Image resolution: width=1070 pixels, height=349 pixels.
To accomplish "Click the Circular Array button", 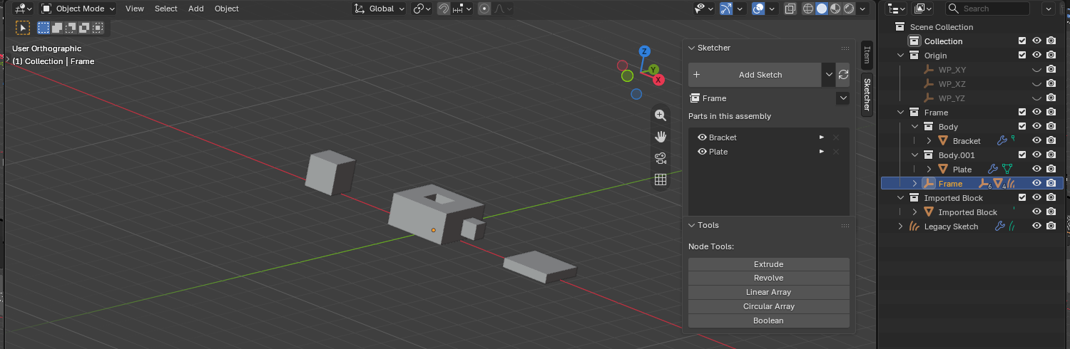I will 769,307.
